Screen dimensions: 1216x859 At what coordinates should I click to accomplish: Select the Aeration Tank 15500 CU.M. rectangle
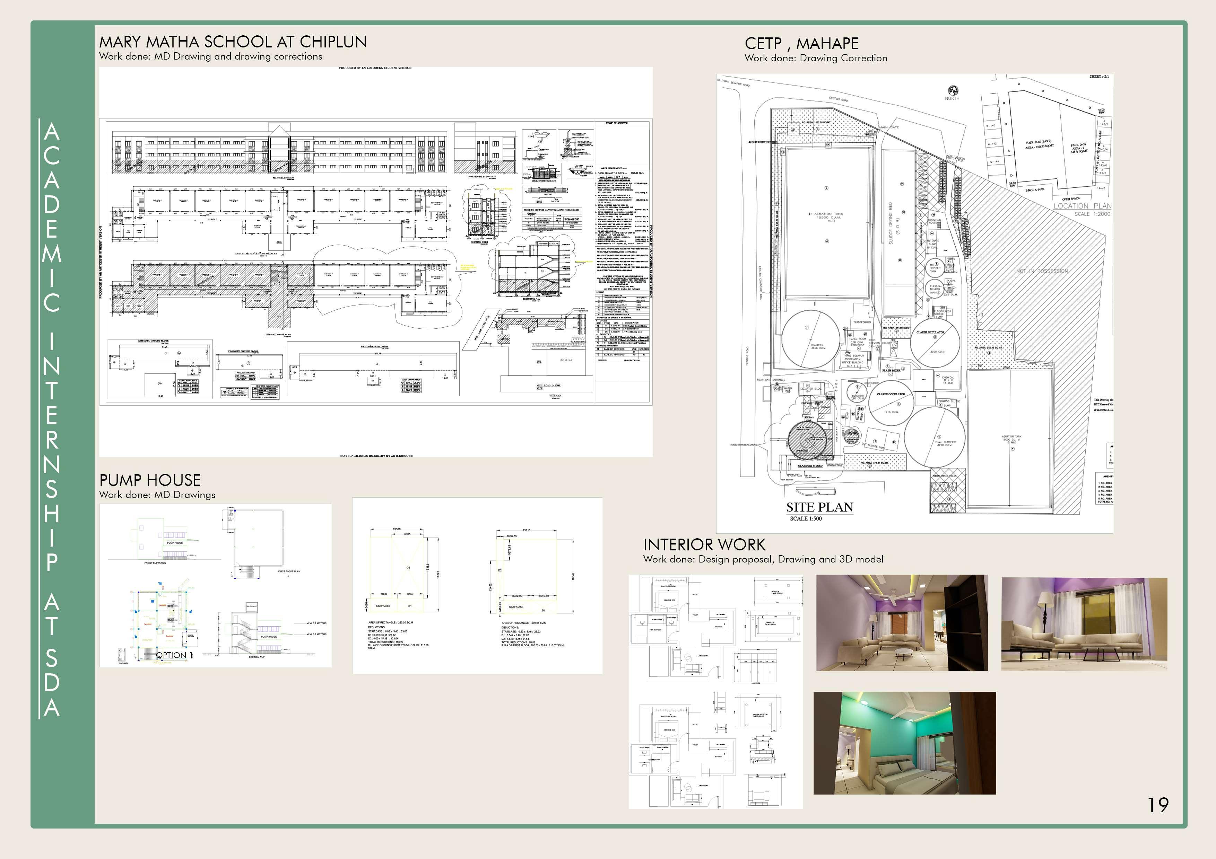click(x=828, y=222)
